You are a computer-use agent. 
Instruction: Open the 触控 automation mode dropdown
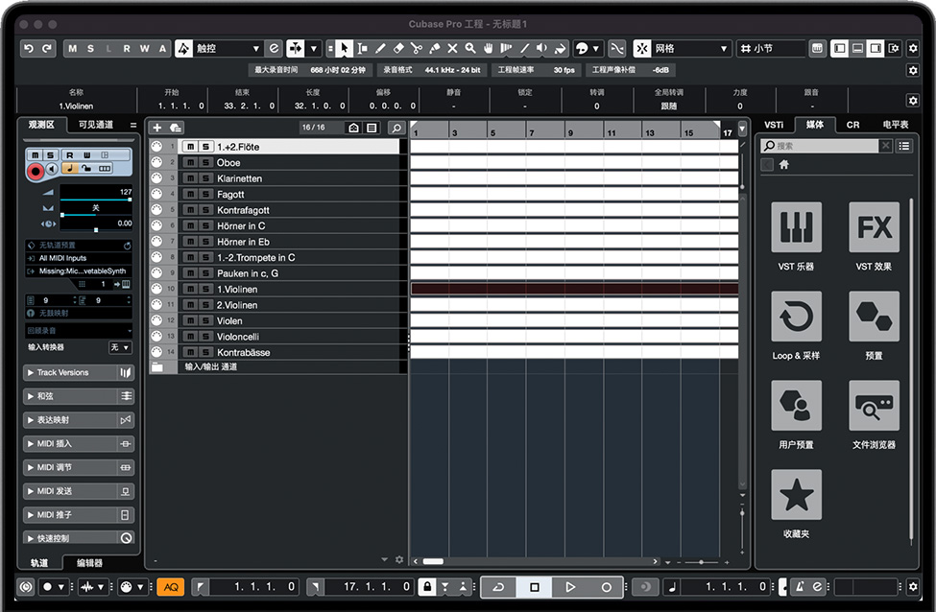pos(227,48)
